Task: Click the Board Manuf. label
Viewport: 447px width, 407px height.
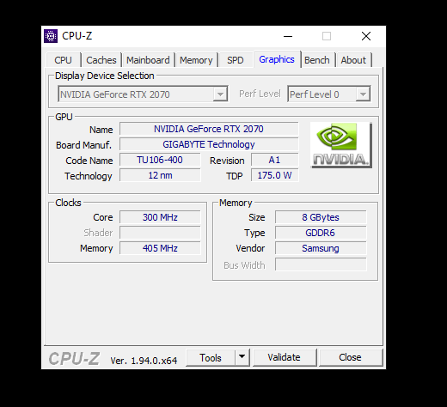Action: [83, 145]
